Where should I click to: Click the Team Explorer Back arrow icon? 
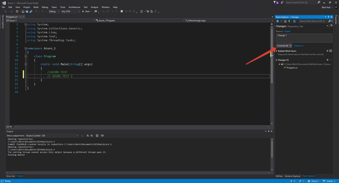click(278, 21)
